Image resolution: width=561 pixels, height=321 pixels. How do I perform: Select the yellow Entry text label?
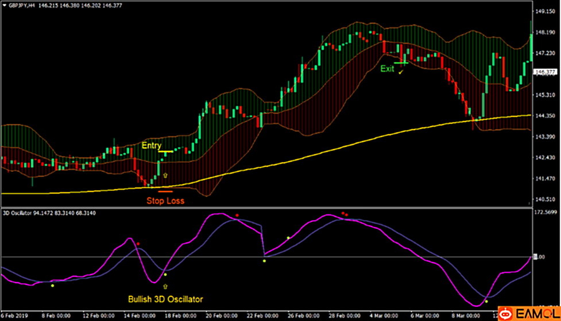pyautogui.click(x=152, y=146)
